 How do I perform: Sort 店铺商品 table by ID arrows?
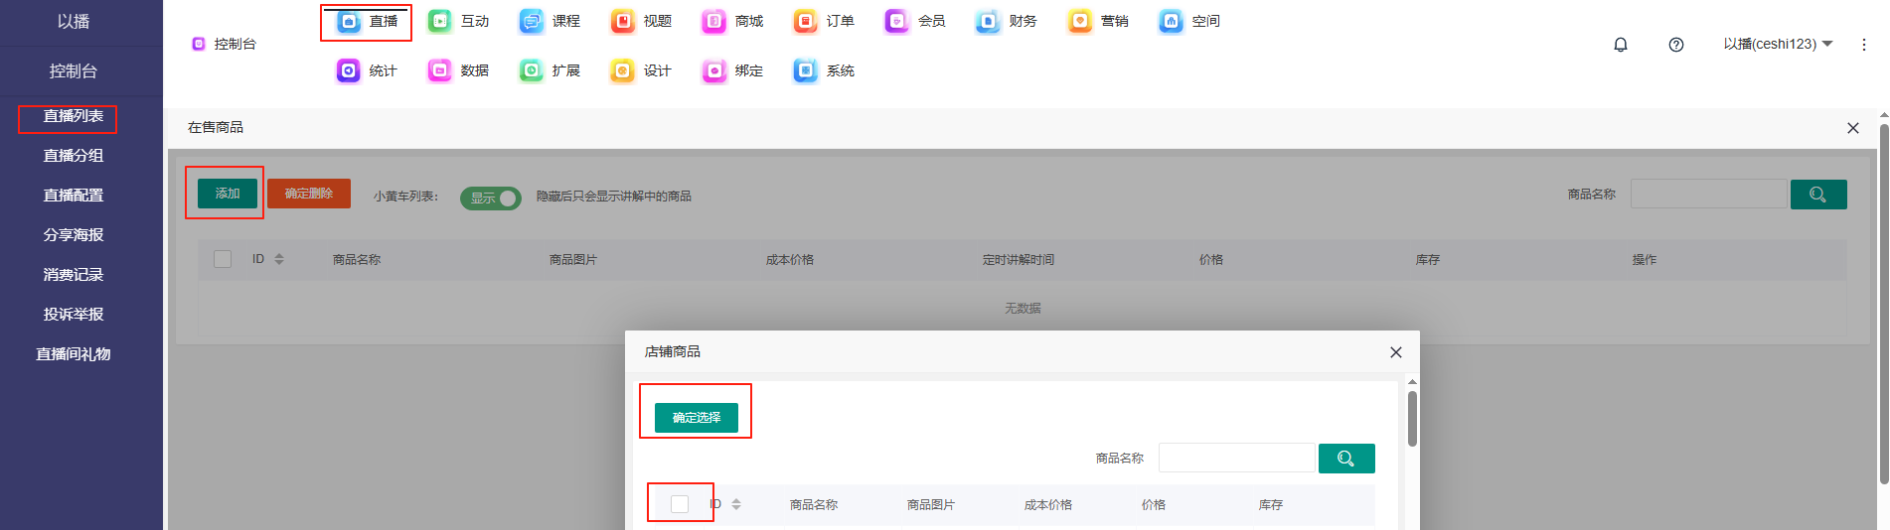(736, 504)
